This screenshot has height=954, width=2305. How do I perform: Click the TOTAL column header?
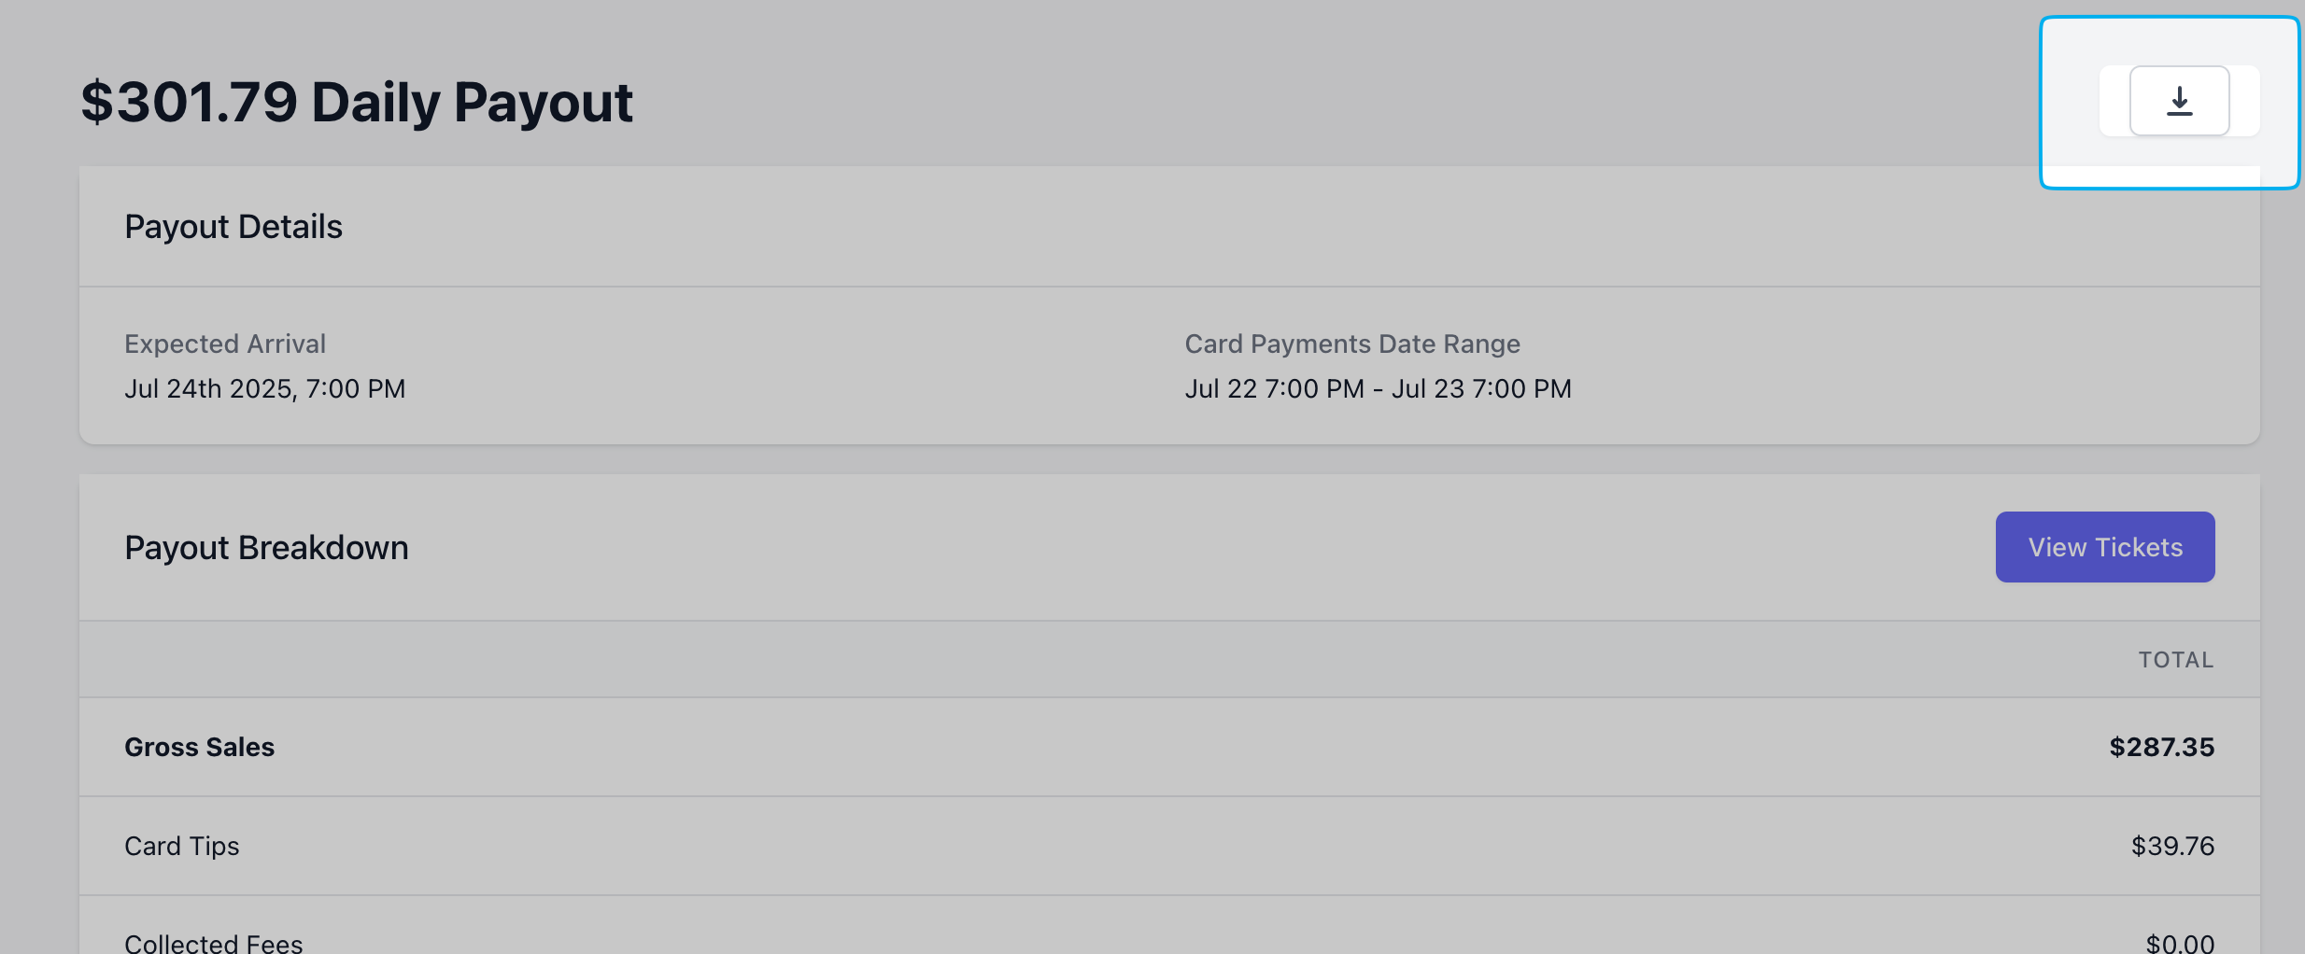point(2175,660)
